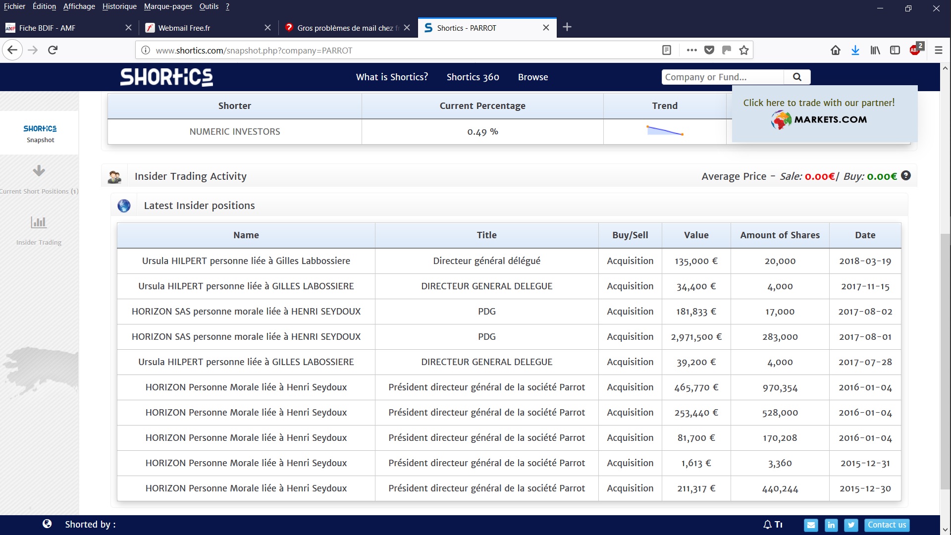The image size is (951, 535).
Task: Click NUMERIC INVESTORS trend sparkline
Action: [x=665, y=131]
